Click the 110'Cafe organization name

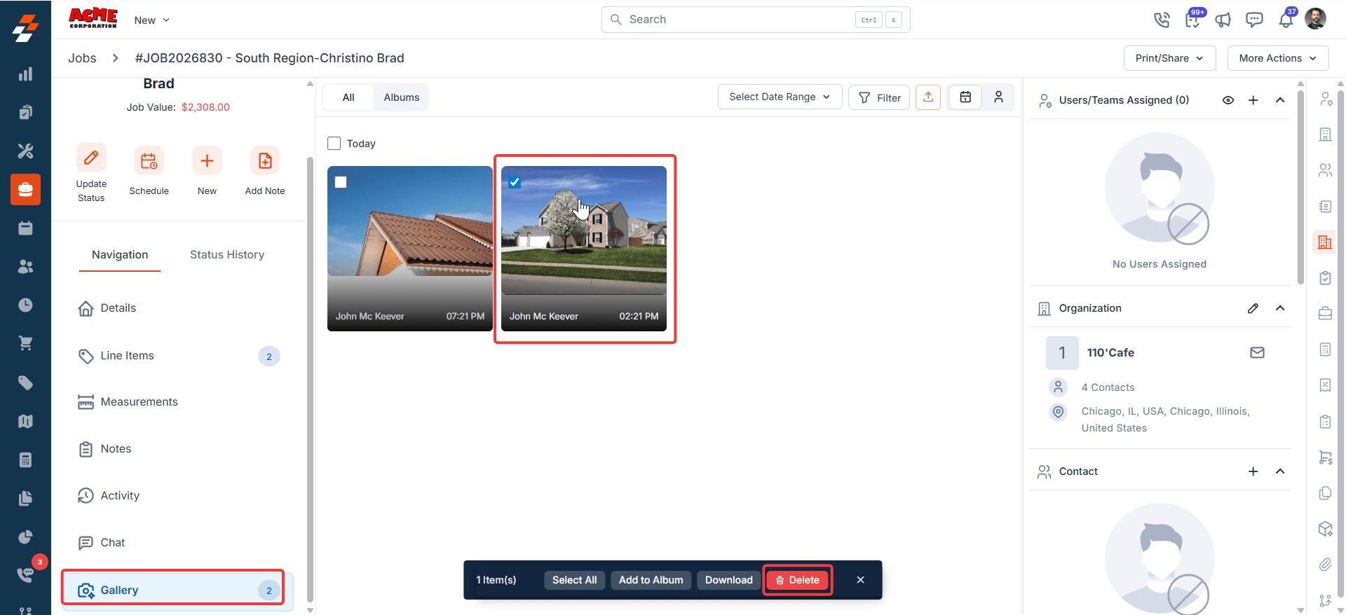click(x=1110, y=353)
